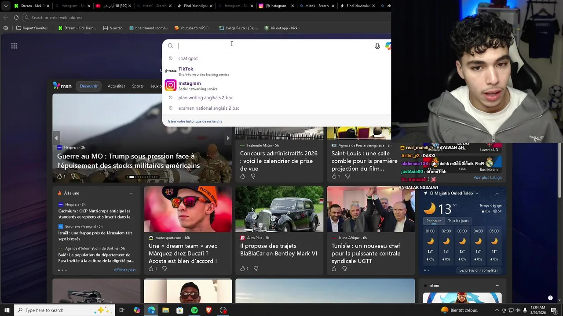
Task: Open Voir plus LaLiga link
Action: coord(487,178)
